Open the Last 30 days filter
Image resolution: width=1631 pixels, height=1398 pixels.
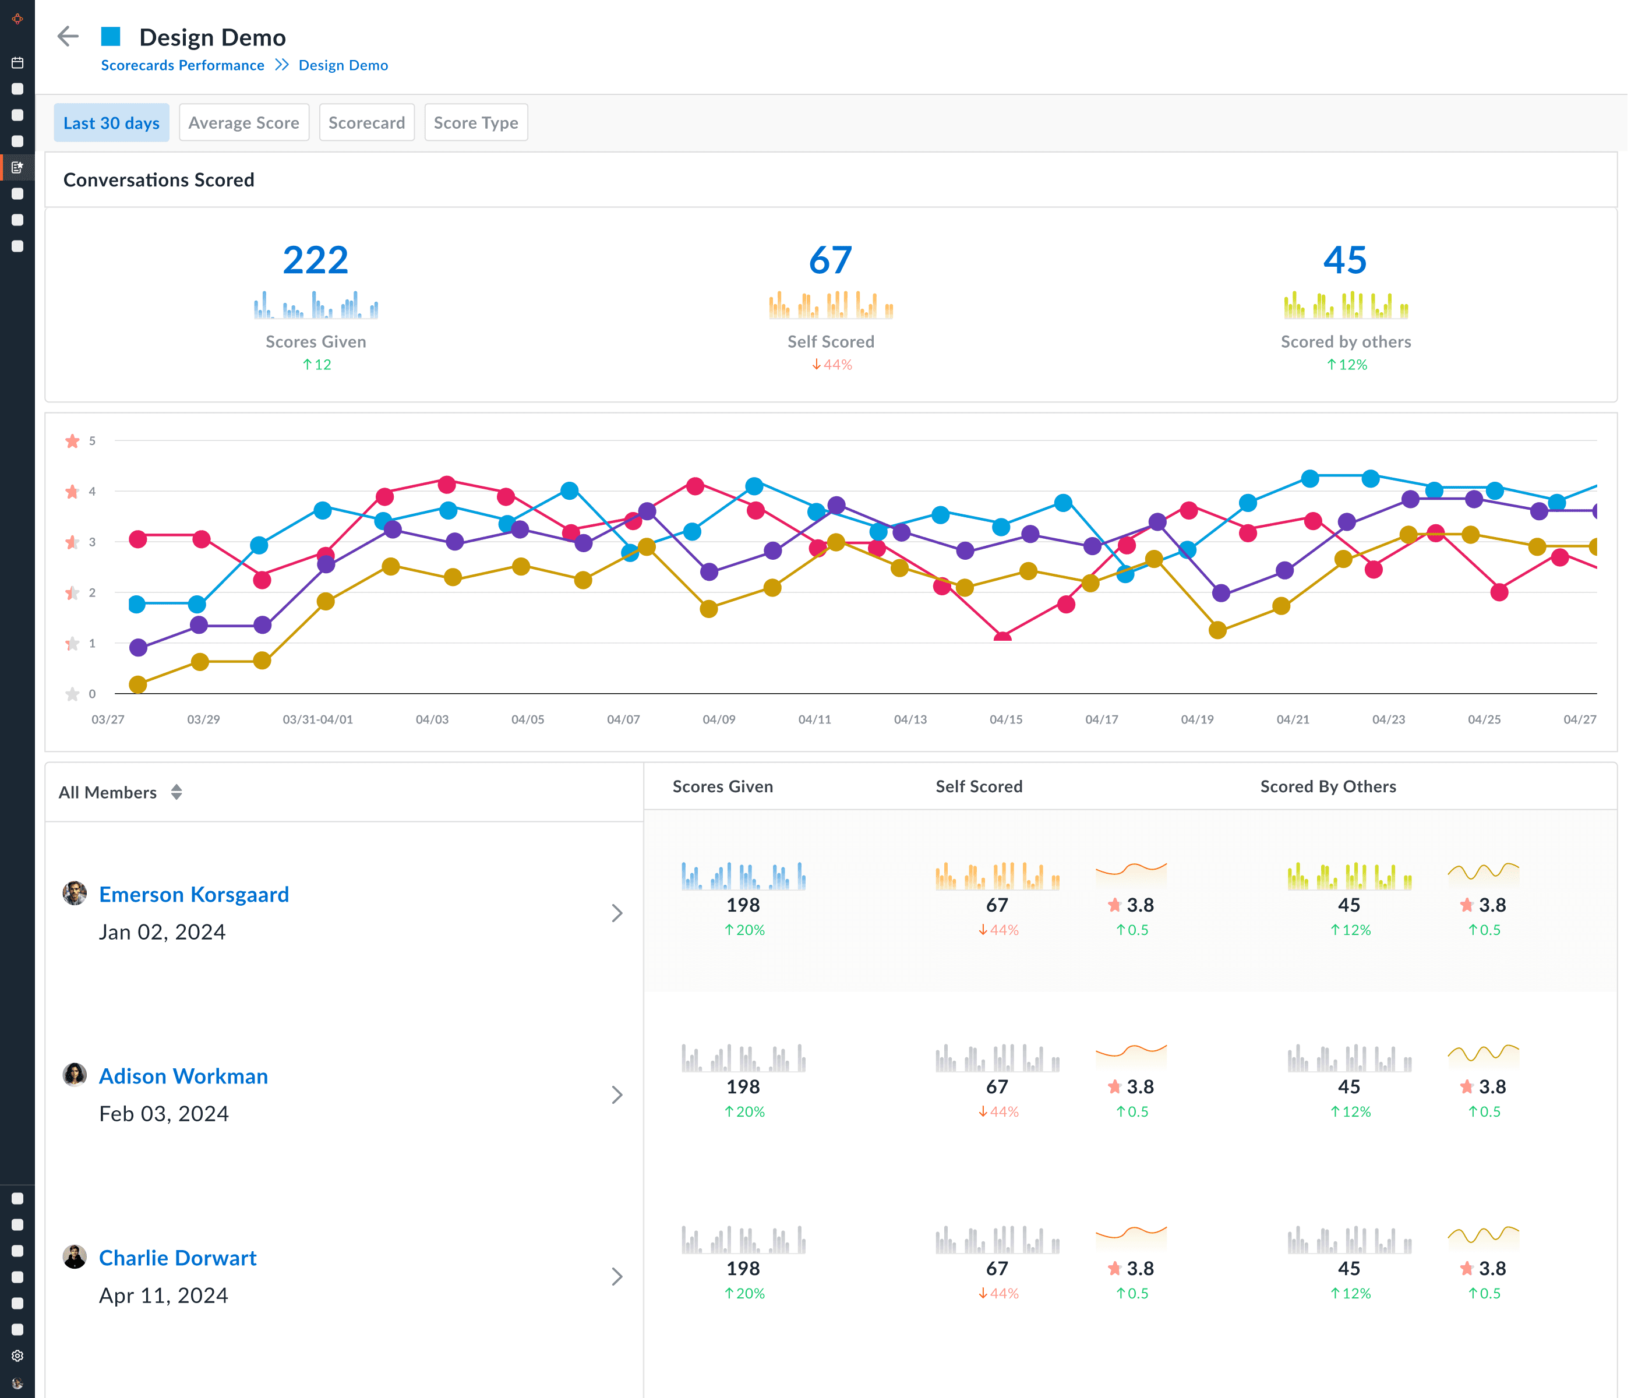111,123
